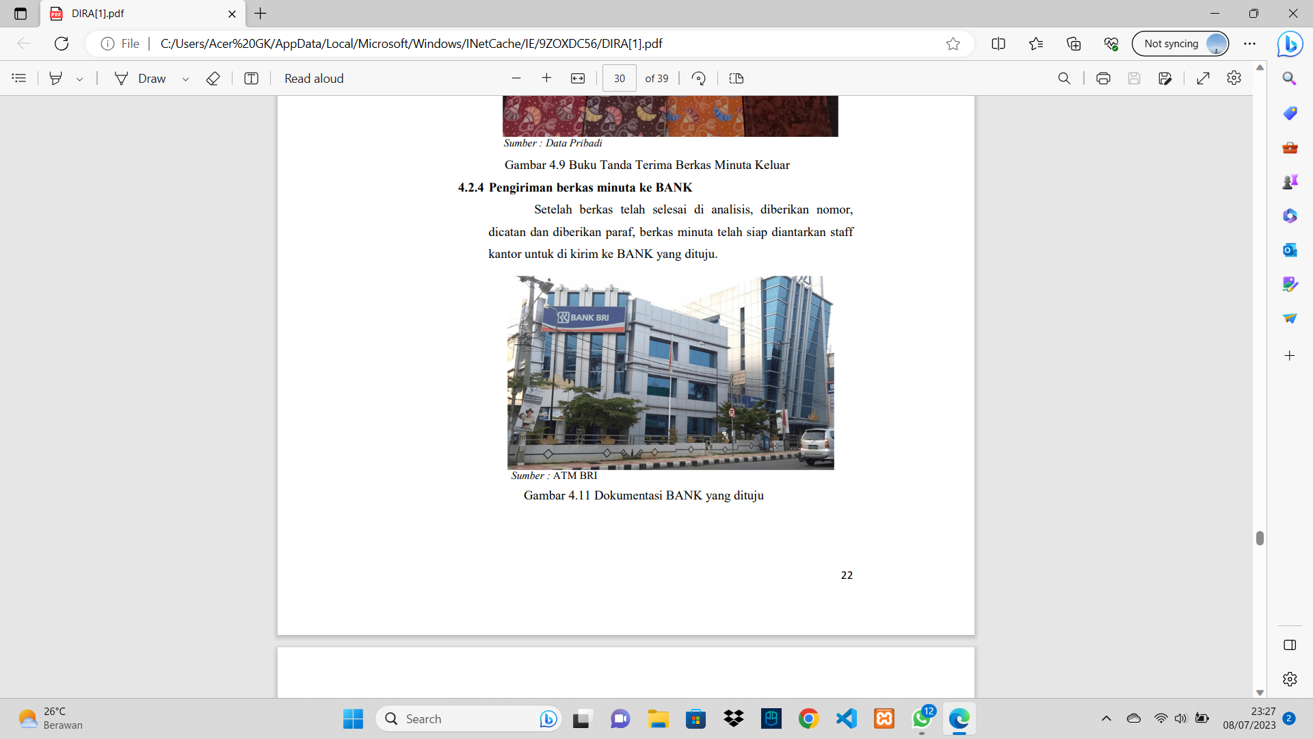
Task: Expand the Highlight color dropdown arrow
Action: [x=80, y=79]
